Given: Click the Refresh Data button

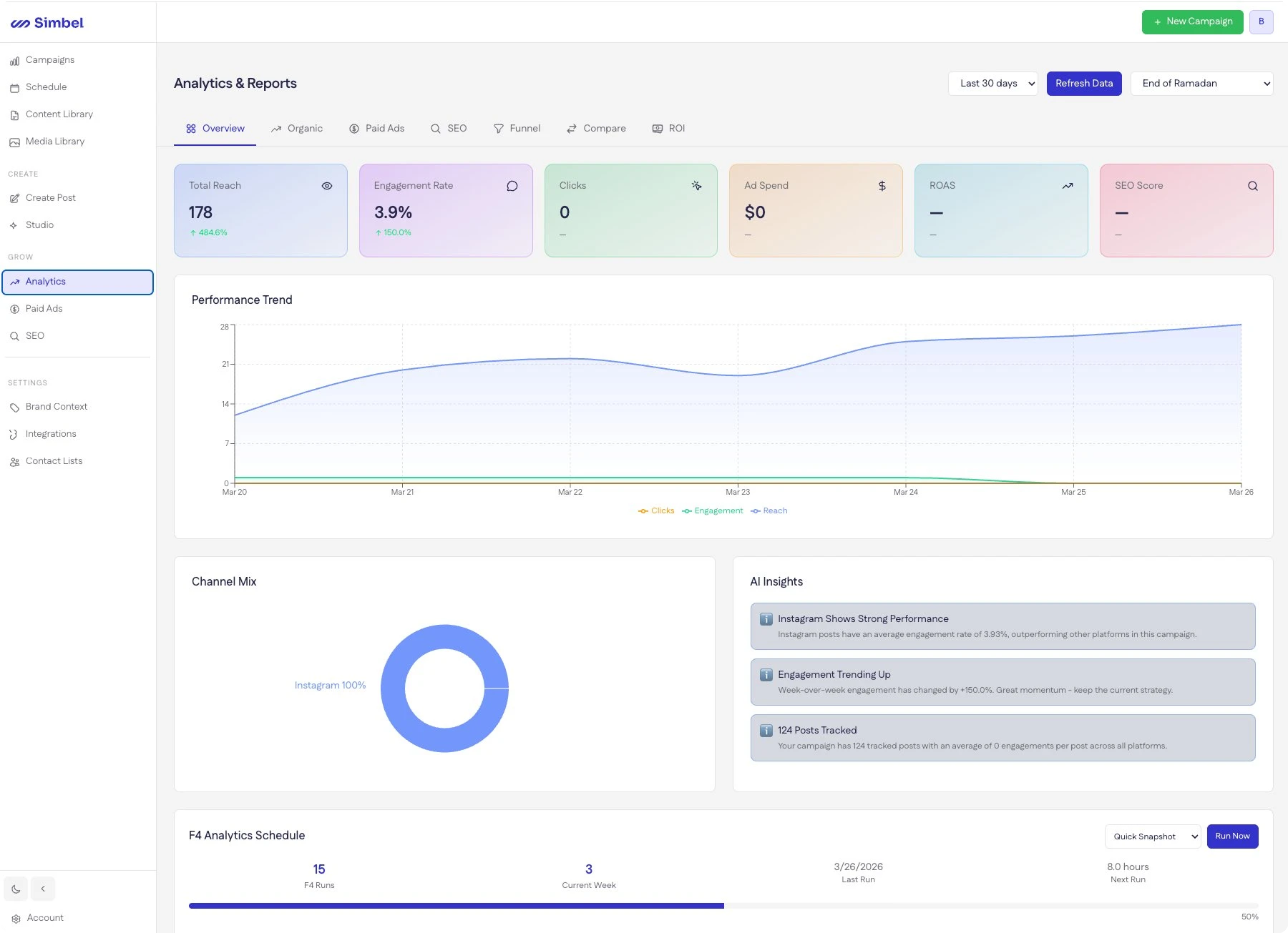Looking at the screenshot, I should coord(1084,83).
